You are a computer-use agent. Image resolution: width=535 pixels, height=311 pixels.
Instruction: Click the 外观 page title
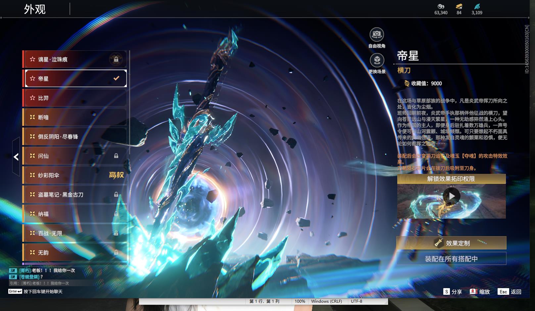[x=35, y=9]
